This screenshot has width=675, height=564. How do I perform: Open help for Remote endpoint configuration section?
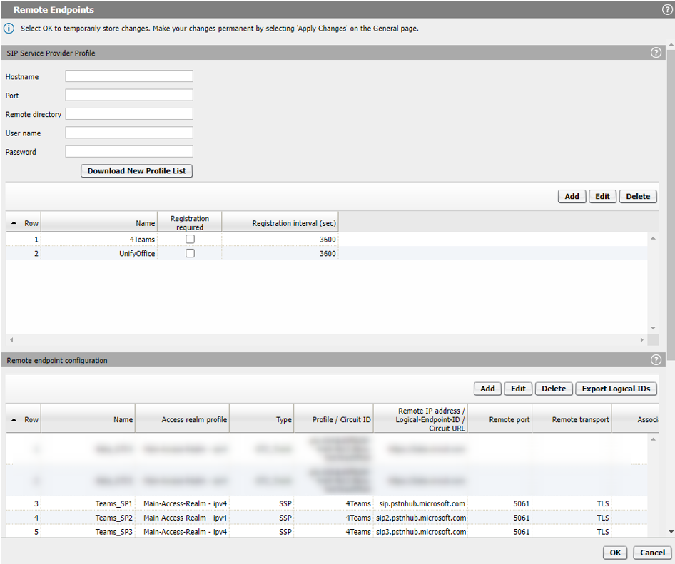[656, 360]
